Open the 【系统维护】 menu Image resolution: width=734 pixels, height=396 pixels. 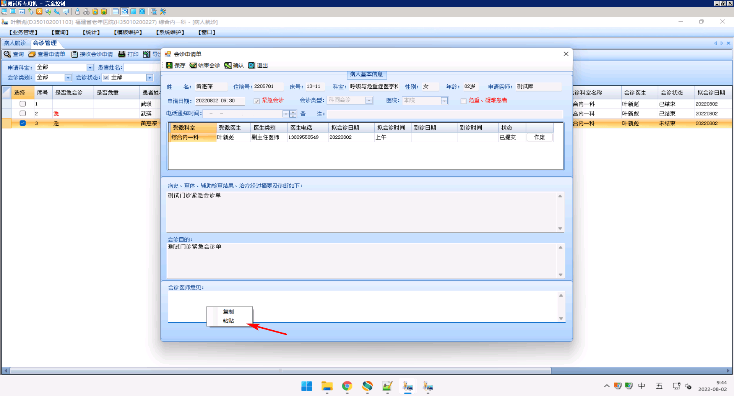170,32
